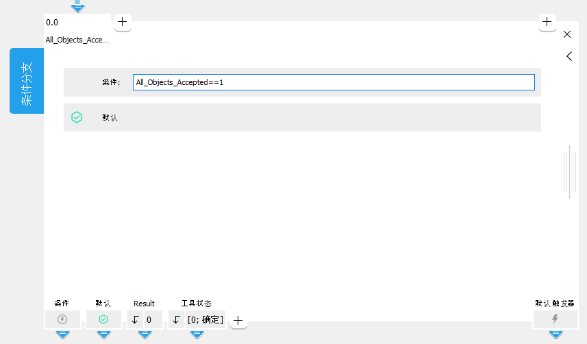Click the 默认触发器 lightning icon
587x344 pixels.
tap(555, 319)
